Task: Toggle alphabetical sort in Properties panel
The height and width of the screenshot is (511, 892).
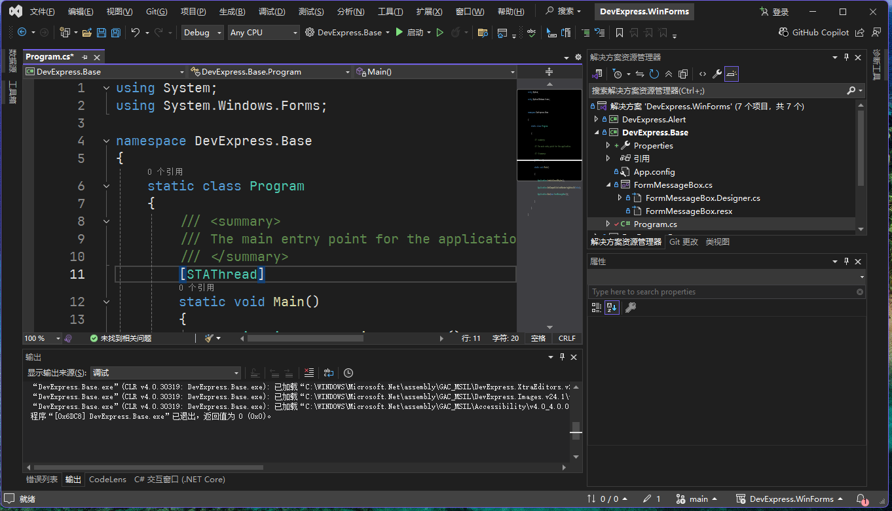Action: 612,308
